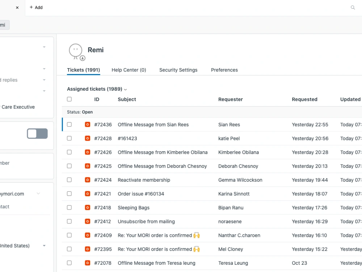The width and height of the screenshot is (362, 272).
Task: Click open status icon for #72421
Action: 88,194
